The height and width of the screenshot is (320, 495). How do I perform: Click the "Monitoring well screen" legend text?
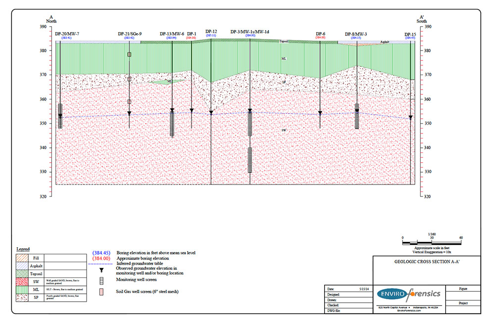137,279
